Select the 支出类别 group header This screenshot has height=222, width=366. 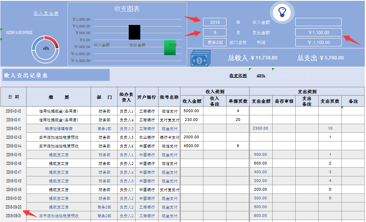click(x=307, y=92)
